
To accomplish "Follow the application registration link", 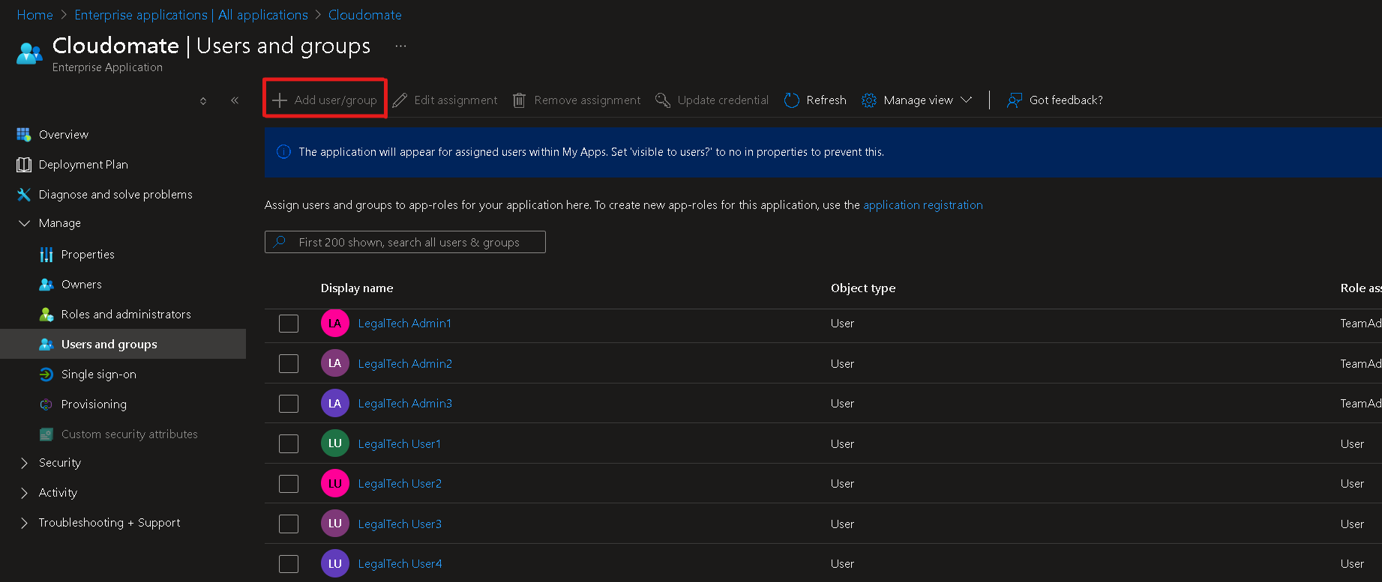I will [923, 205].
